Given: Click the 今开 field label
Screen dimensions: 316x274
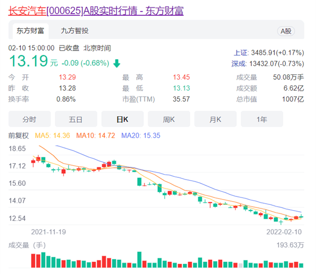Looking at the screenshot, I should (18, 77).
